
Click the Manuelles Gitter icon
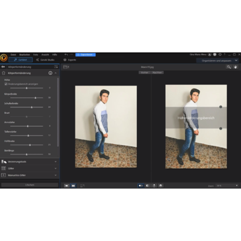4,175
